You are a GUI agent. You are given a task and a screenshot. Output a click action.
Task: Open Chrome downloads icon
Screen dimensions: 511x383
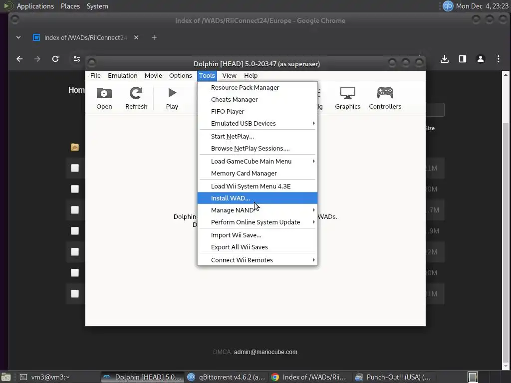coord(445,59)
